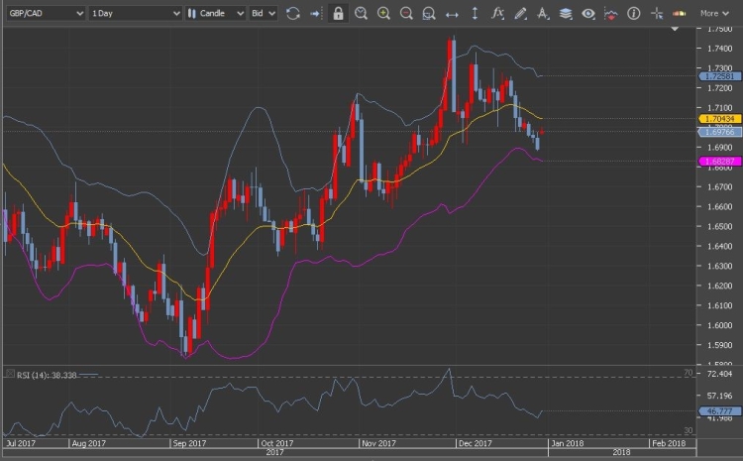743x461 pixels.
Task: Open the GBP/CAD instrument dropdown
Action: pos(43,13)
